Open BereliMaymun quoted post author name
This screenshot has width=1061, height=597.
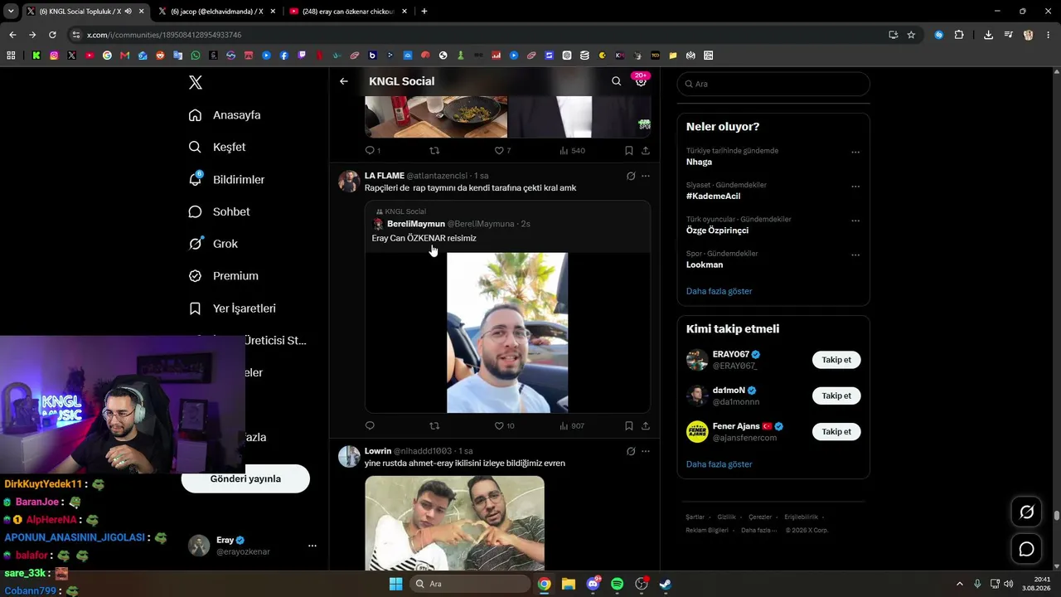pos(416,224)
